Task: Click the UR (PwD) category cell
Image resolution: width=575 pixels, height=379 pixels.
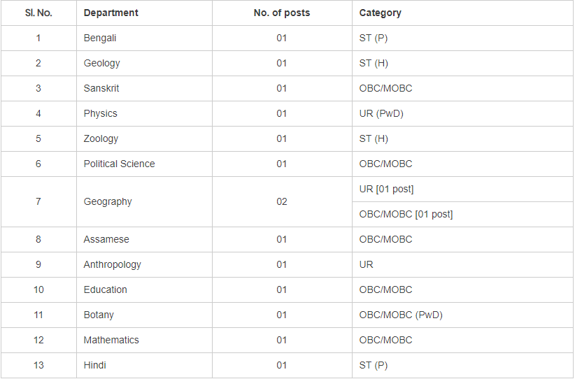Action: 381,113
